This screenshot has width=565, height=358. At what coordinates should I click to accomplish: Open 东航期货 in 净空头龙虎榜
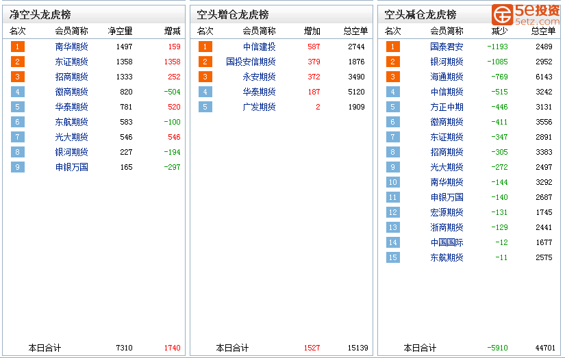[71, 122]
